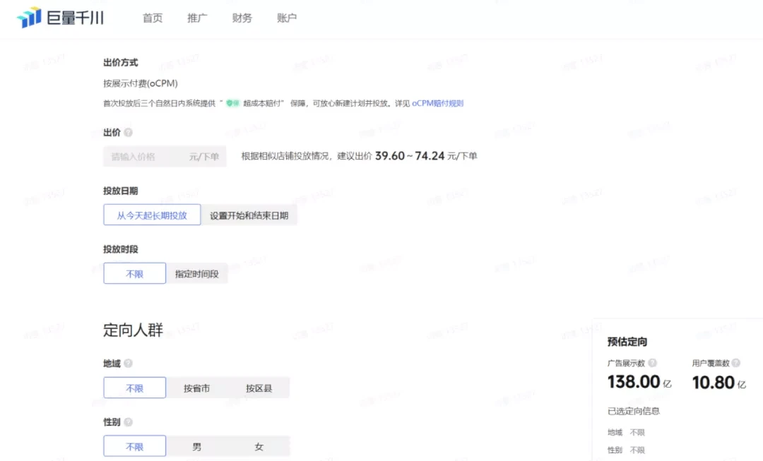Click help icon next to 用户覆盖数
Viewport: 763px width, 461px height.
click(736, 363)
